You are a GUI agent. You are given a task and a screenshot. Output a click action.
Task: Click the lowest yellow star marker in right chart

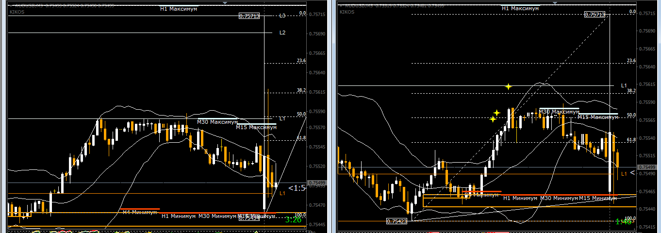pyautogui.click(x=493, y=119)
